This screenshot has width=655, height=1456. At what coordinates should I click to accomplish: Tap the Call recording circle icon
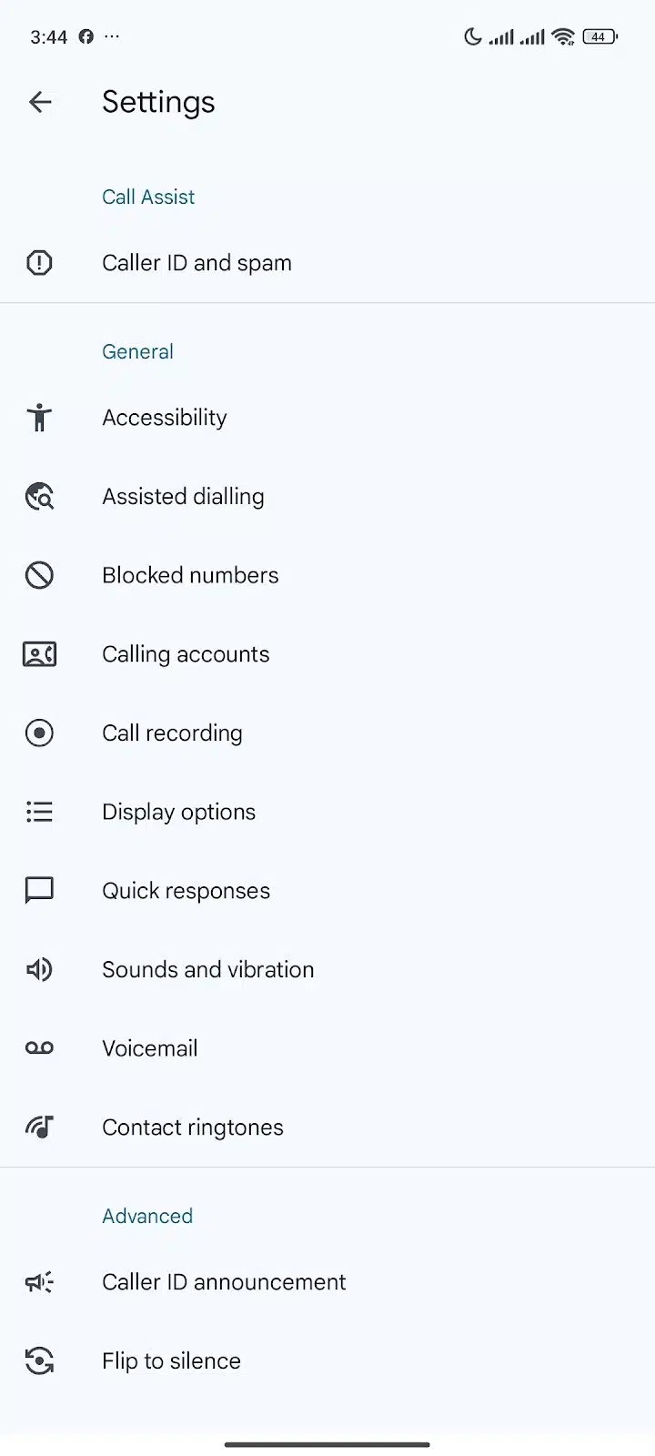(x=39, y=733)
